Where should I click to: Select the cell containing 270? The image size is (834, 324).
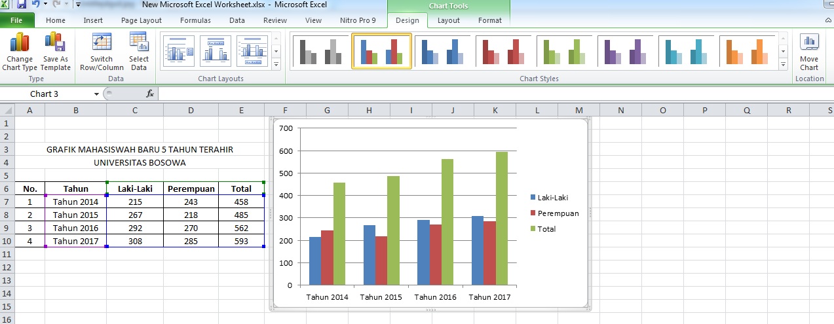click(191, 228)
